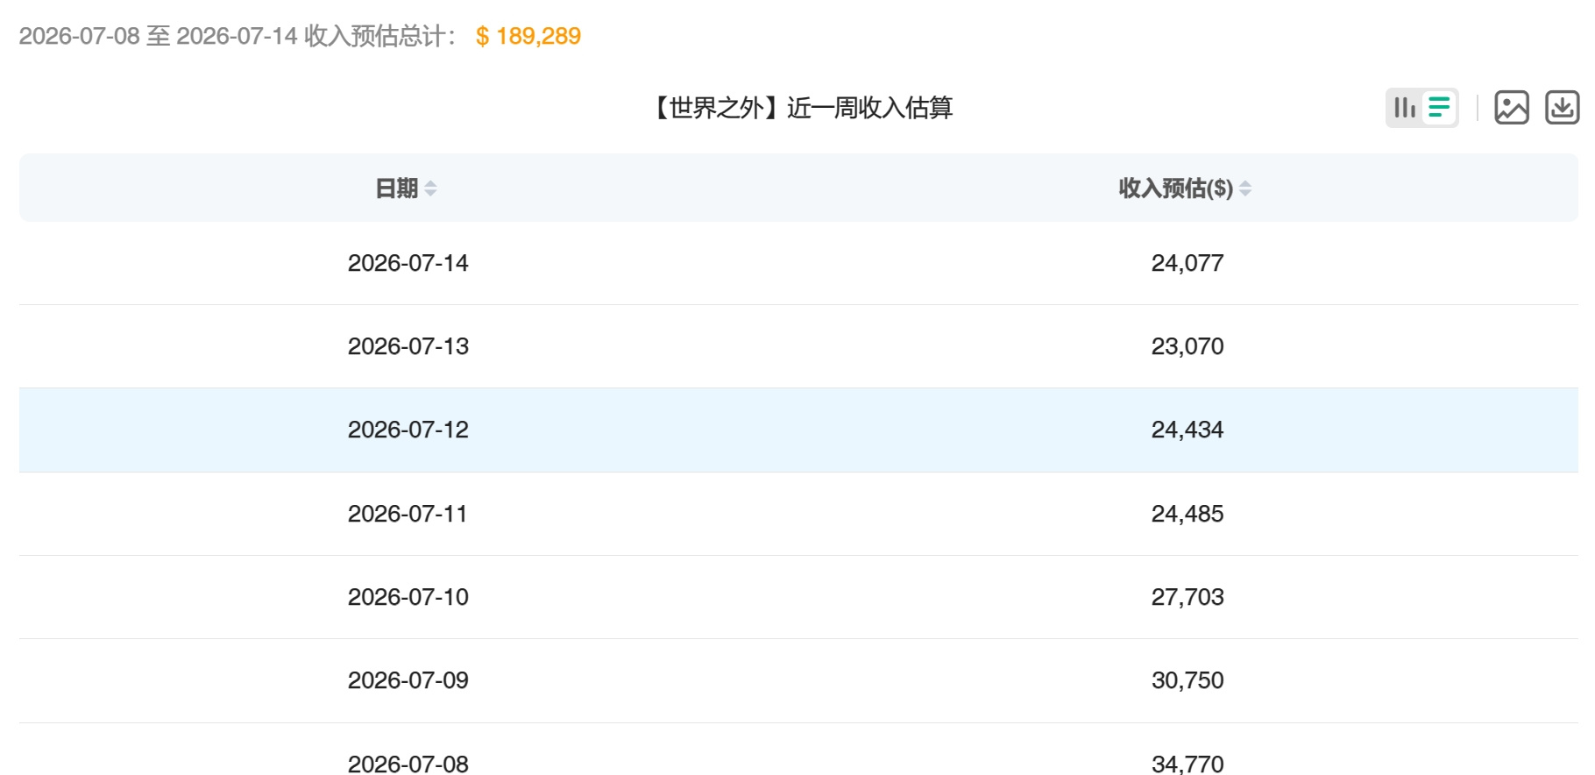Select the 2026-07-11 date cell
Image resolution: width=1595 pixels, height=775 pixels.
408,514
